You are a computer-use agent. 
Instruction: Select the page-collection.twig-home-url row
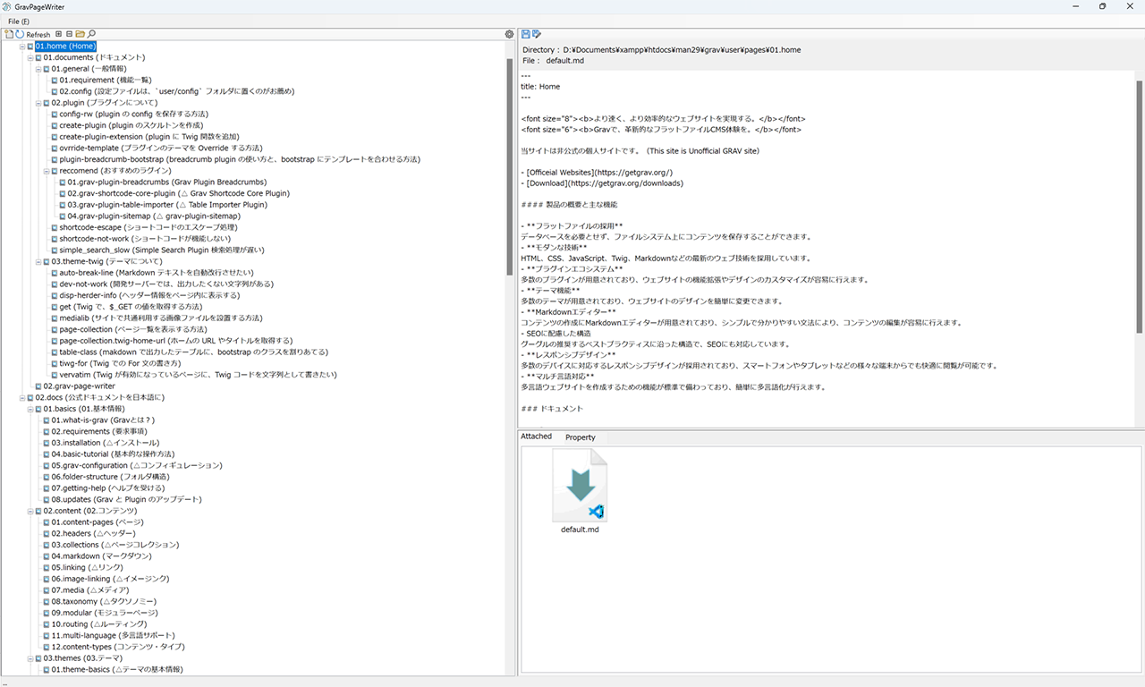click(176, 341)
